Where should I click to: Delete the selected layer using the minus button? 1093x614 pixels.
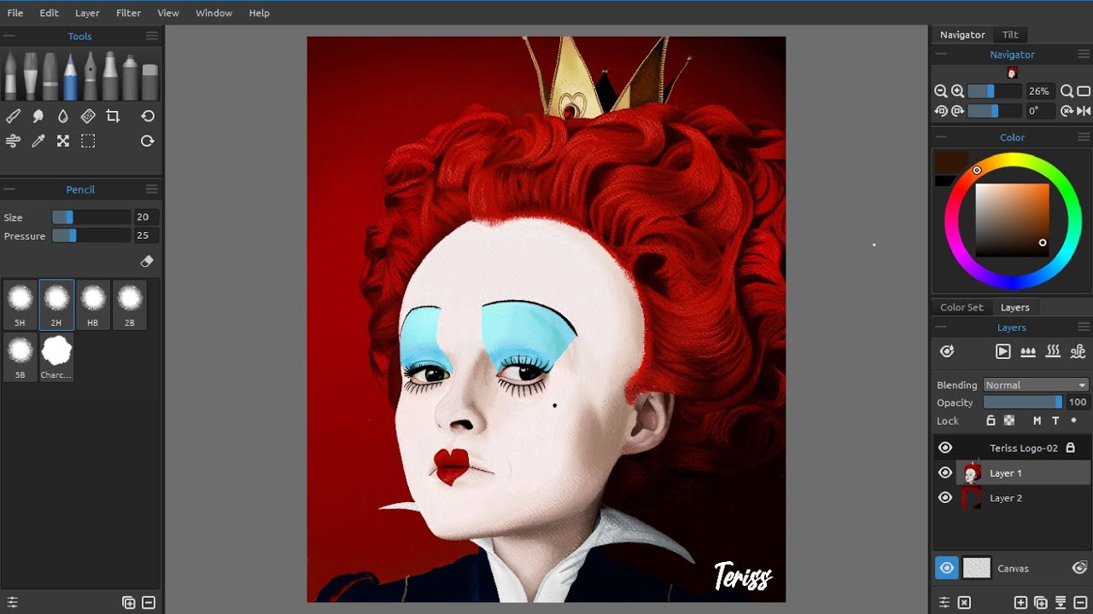pyautogui.click(x=1081, y=602)
